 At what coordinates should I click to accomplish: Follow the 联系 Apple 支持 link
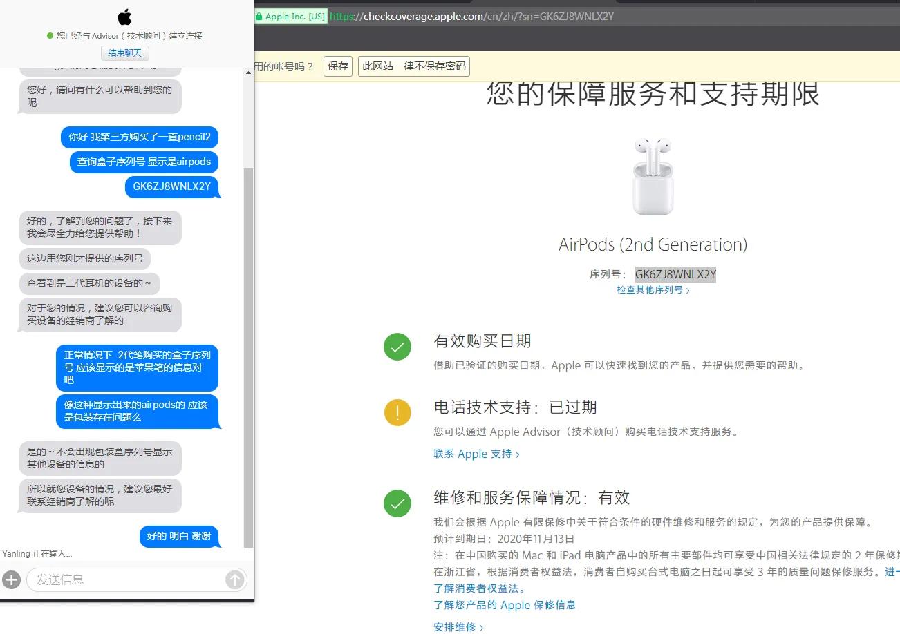472,454
